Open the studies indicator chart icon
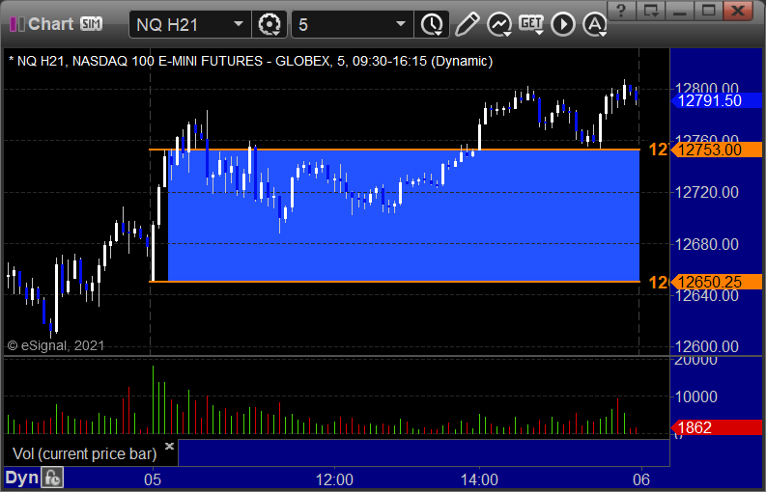The width and height of the screenshot is (766, 492). coord(498,24)
